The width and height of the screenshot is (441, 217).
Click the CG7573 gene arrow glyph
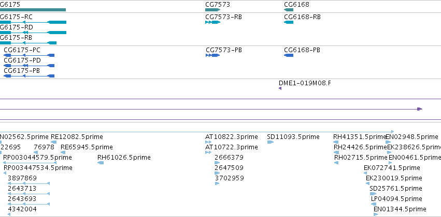(x=212, y=10)
